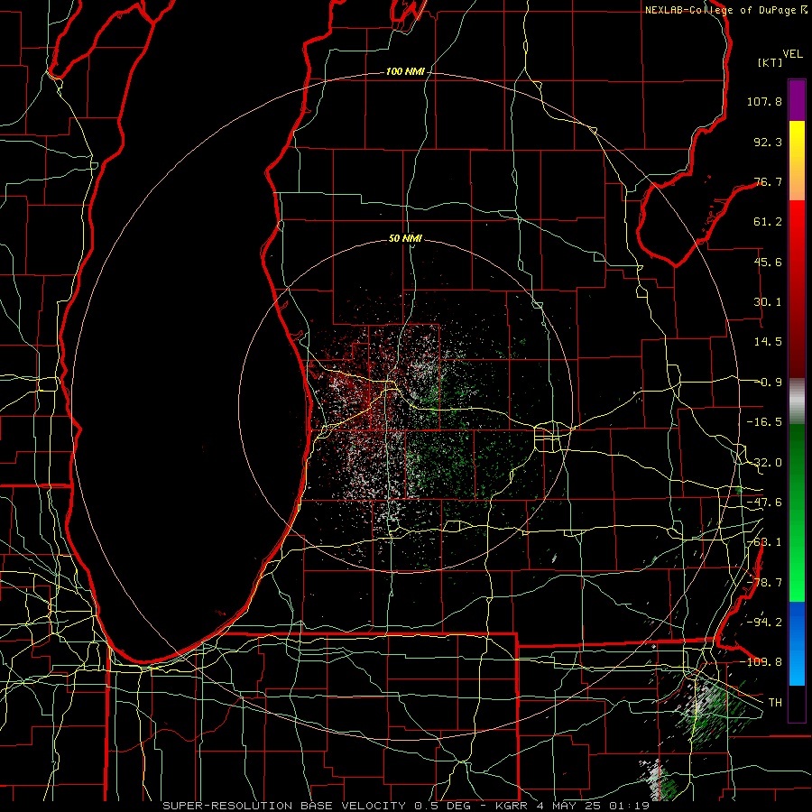
Task: Select the 76.7 scale value
Action: click(768, 181)
